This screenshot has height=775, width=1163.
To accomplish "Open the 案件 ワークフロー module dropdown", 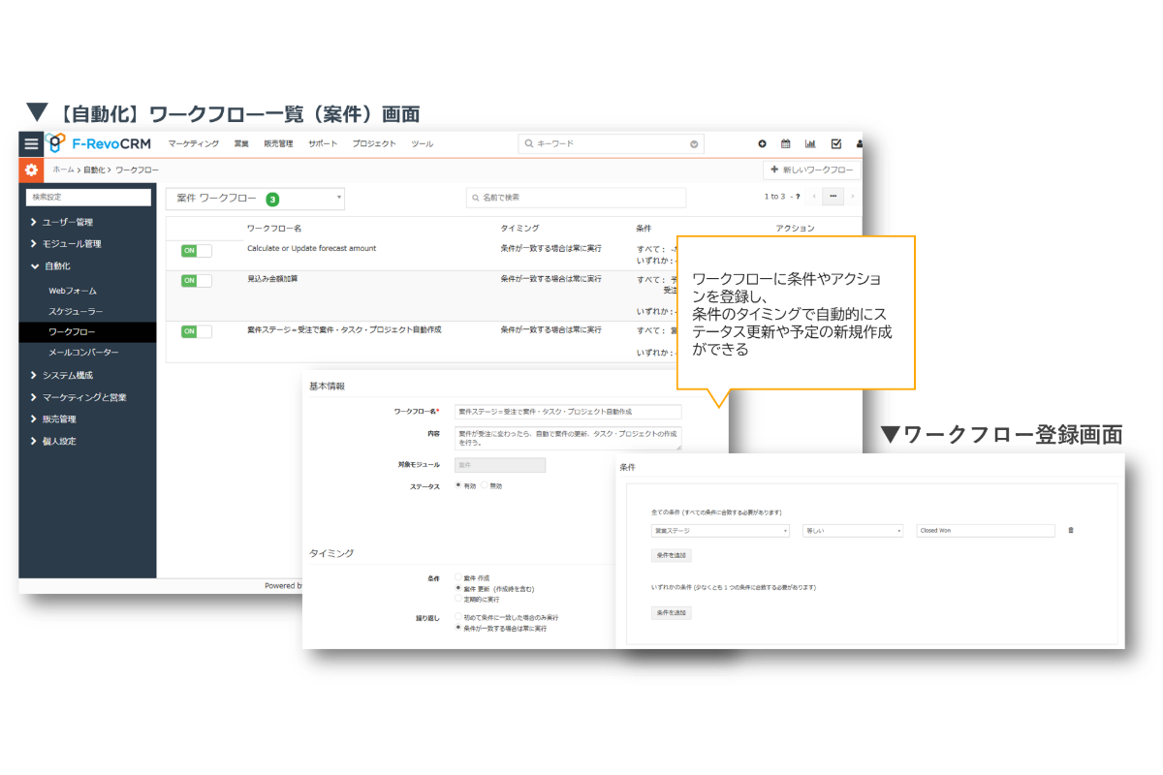I will click(255, 199).
